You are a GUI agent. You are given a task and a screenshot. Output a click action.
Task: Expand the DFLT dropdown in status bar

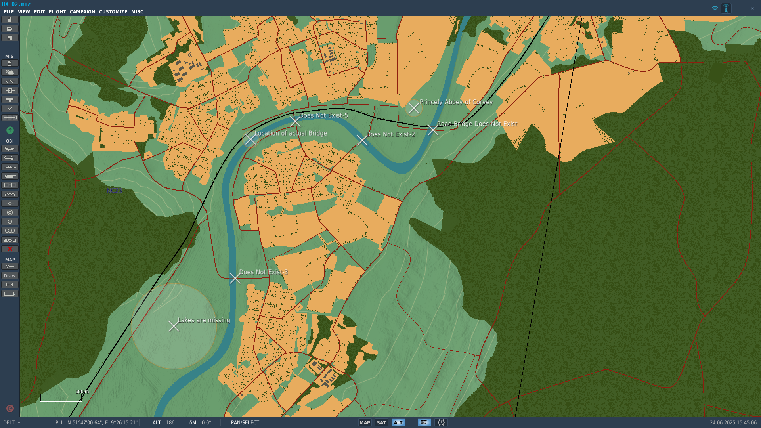click(x=12, y=423)
